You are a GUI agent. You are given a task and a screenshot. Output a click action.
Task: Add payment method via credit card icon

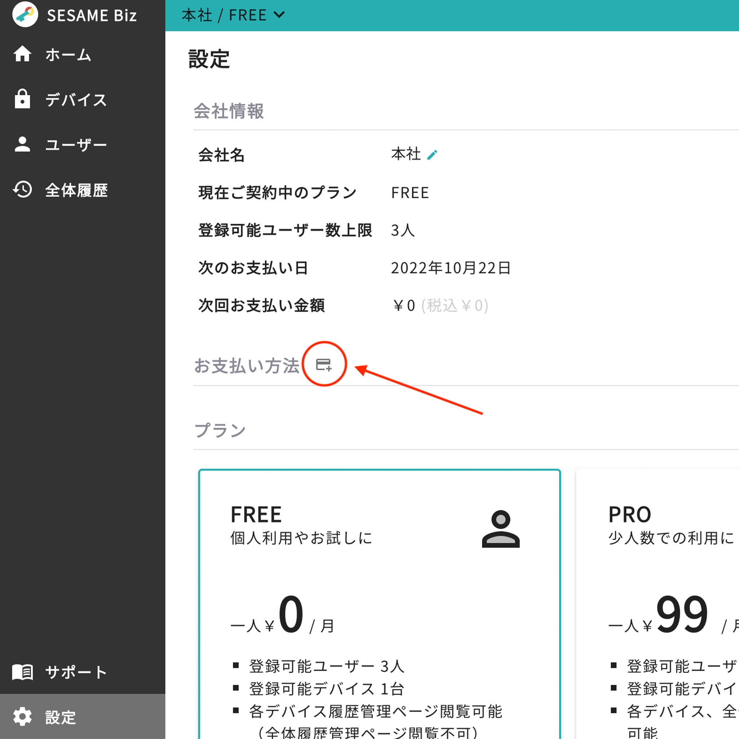pyautogui.click(x=324, y=364)
